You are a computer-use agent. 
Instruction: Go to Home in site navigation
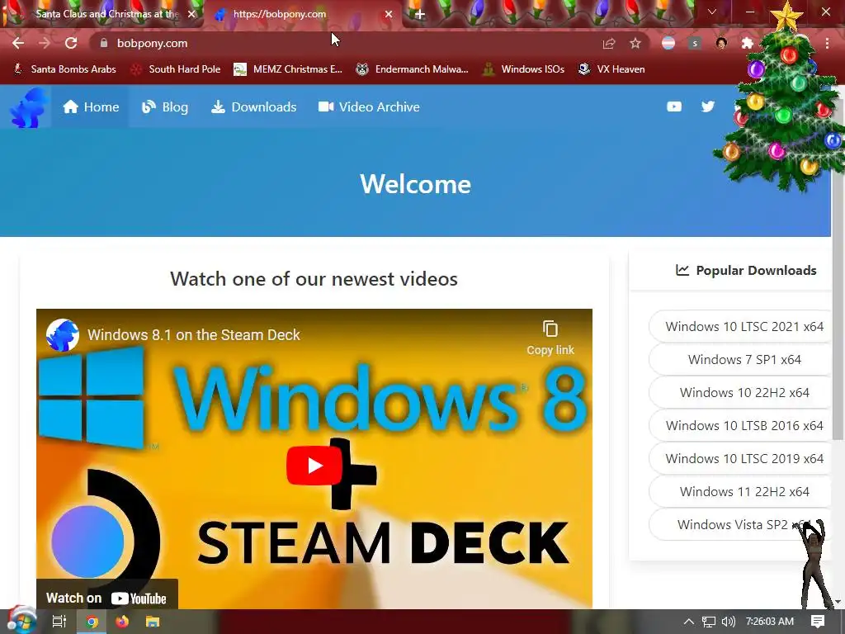91,106
